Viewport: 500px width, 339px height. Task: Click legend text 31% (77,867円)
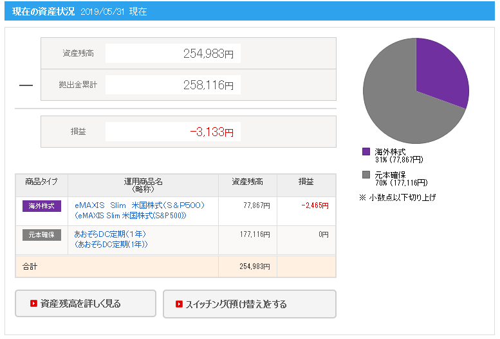tap(399, 159)
